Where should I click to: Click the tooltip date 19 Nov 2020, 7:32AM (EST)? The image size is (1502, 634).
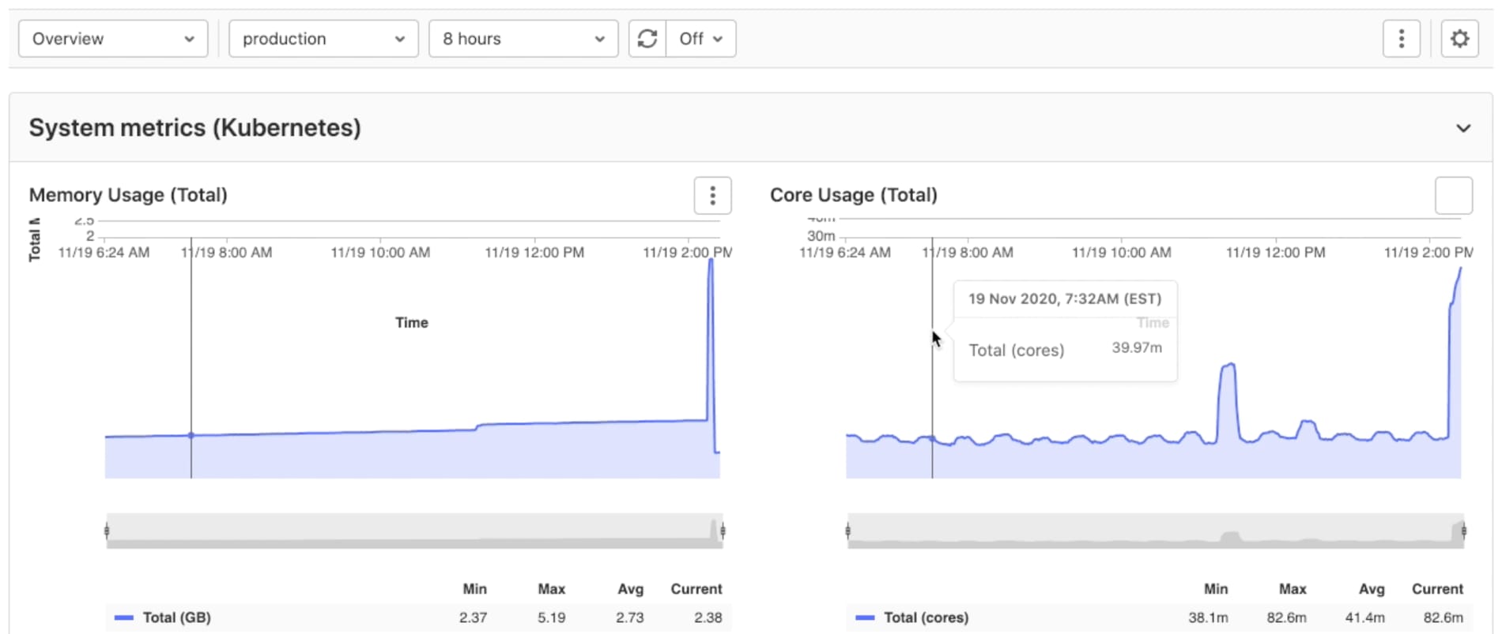1065,298
